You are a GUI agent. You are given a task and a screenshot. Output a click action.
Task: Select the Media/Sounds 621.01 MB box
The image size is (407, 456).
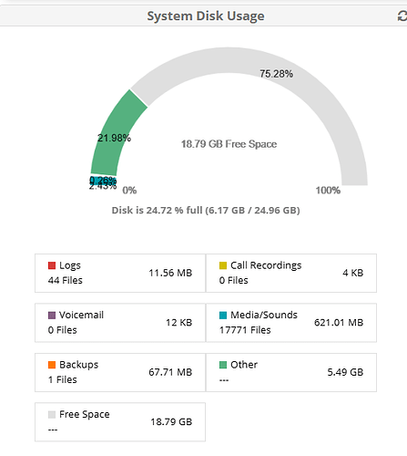291,323
